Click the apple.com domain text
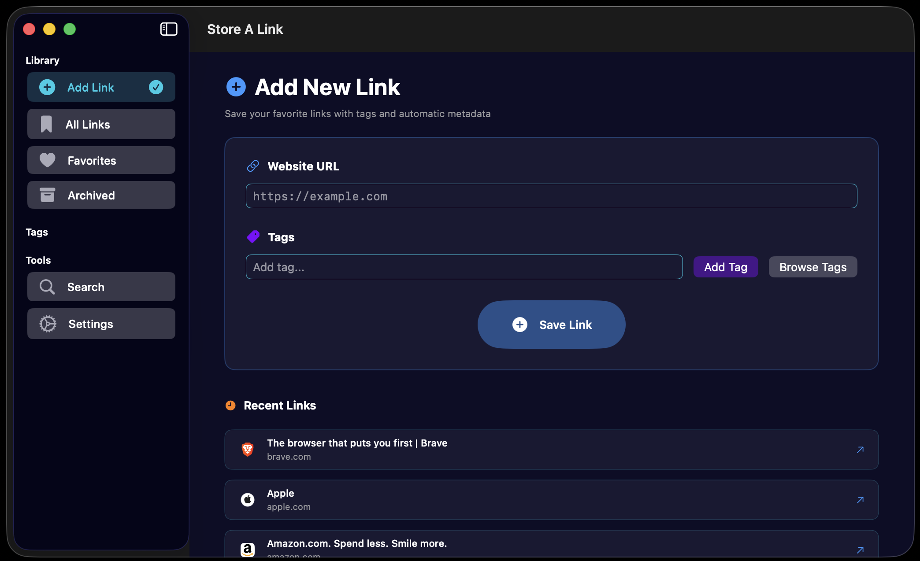 tap(289, 507)
